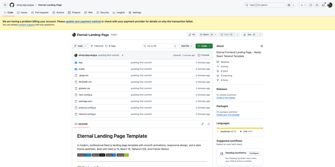Select the README tab header
Viewport: 335px width, 167px height.
click(81, 124)
